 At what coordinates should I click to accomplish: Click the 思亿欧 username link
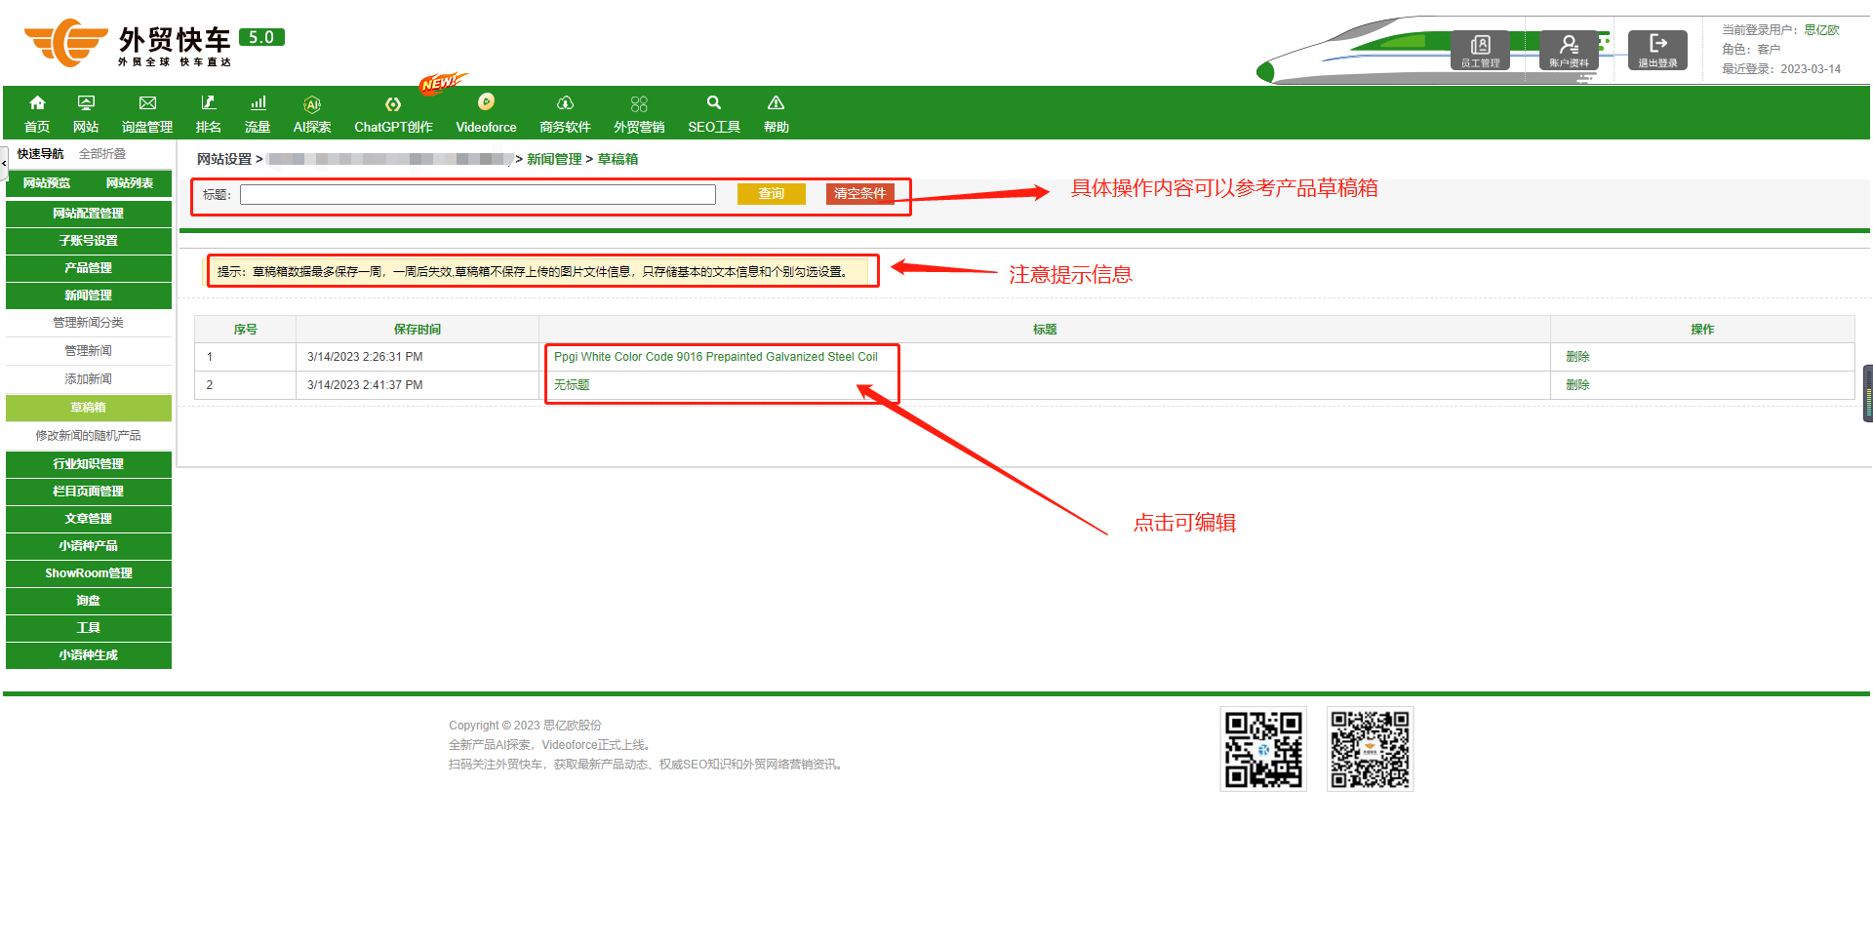pyautogui.click(x=1821, y=30)
